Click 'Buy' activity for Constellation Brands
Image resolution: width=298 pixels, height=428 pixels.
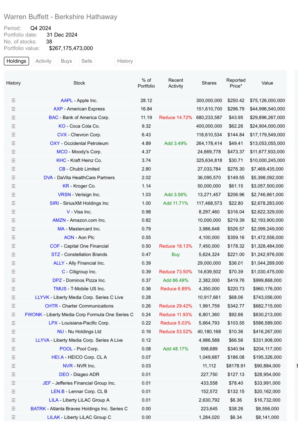[x=176, y=254]
